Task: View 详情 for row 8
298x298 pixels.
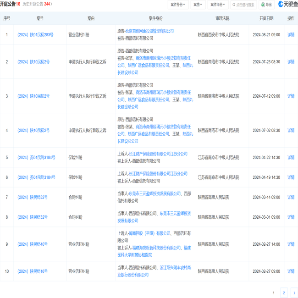Action: 291,217
